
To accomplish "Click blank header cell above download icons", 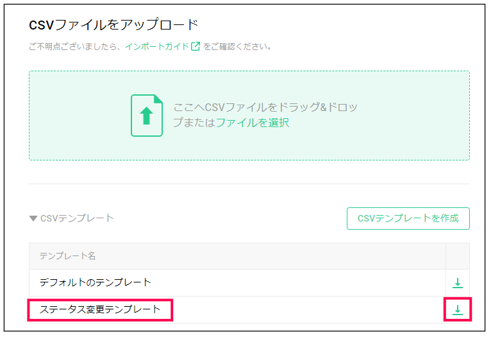I will (x=457, y=256).
